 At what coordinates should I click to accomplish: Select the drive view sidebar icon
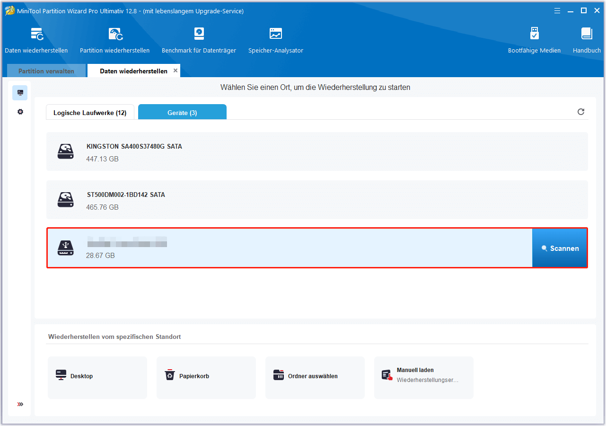(x=20, y=93)
